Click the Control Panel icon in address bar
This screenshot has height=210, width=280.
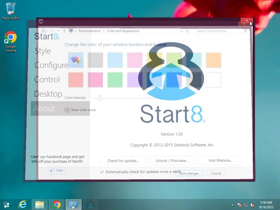point(71,31)
